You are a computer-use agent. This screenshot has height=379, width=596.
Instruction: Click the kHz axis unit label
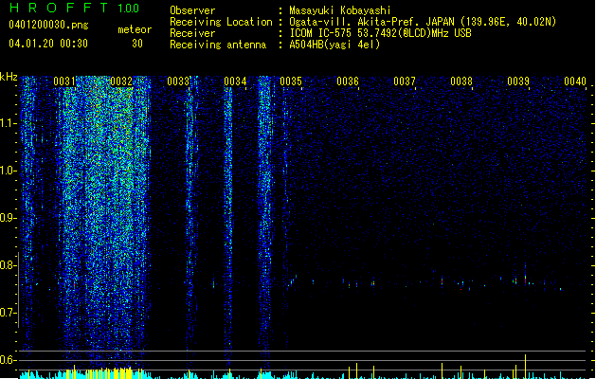click(9, 77)
